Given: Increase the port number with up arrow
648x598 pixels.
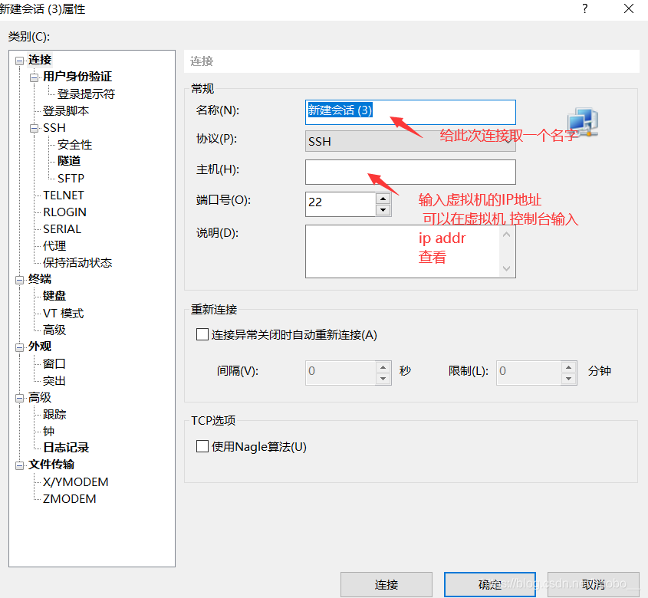Looking at the screenshot, I should click(383, 199).
